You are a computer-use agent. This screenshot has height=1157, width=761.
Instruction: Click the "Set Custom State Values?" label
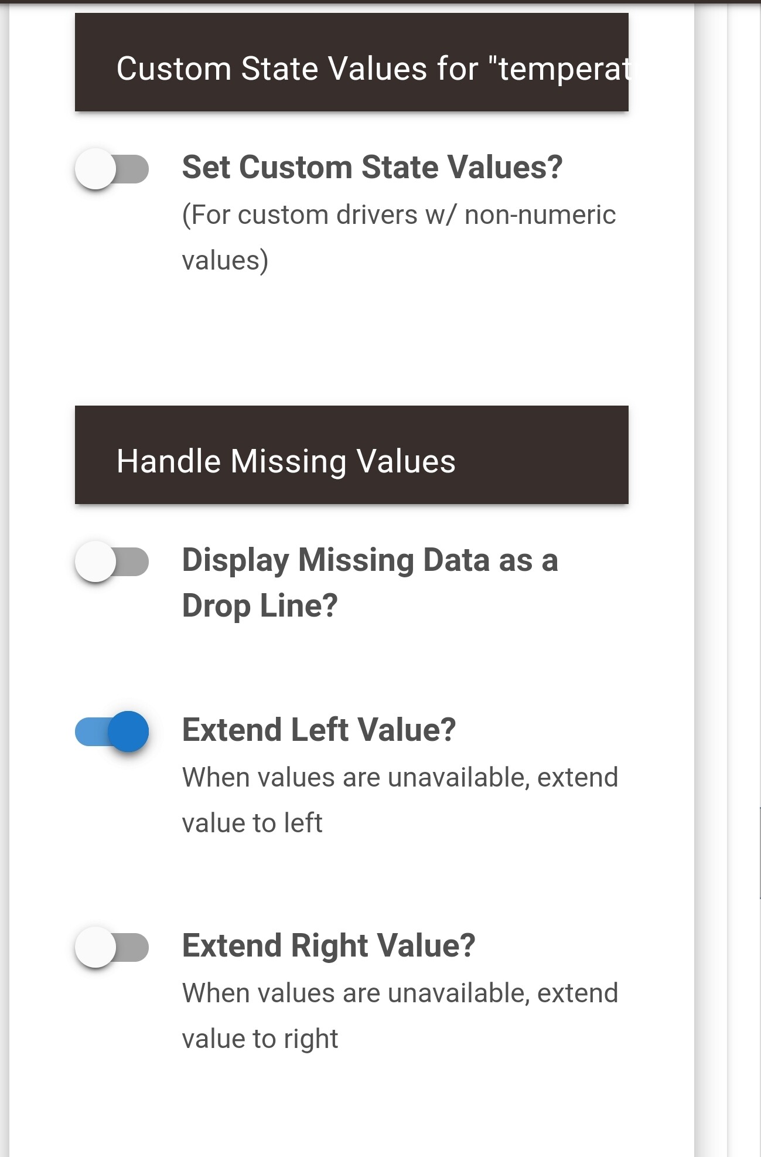pyautogui.click(x=372, y=167)
